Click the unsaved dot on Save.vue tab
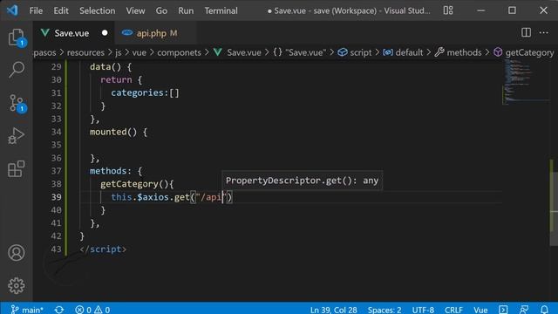558x314 pixels. [x=105, y=33]
